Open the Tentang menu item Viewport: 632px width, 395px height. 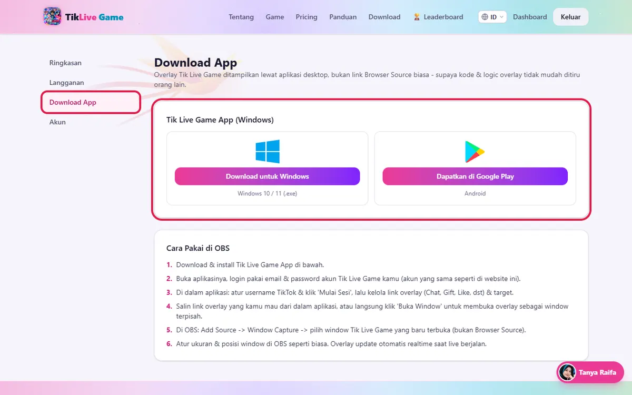click(241, 17)
